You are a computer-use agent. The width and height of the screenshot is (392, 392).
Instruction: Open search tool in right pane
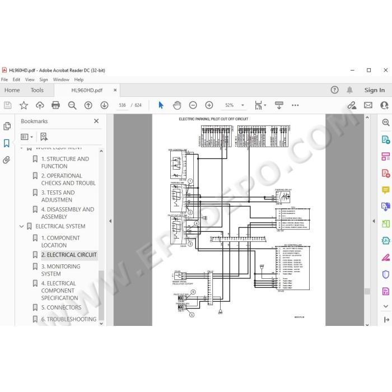[385, 122]
